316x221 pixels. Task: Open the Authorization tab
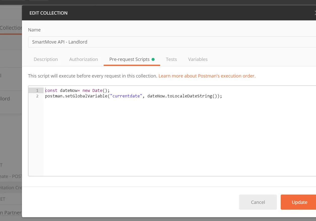(83, 59)
